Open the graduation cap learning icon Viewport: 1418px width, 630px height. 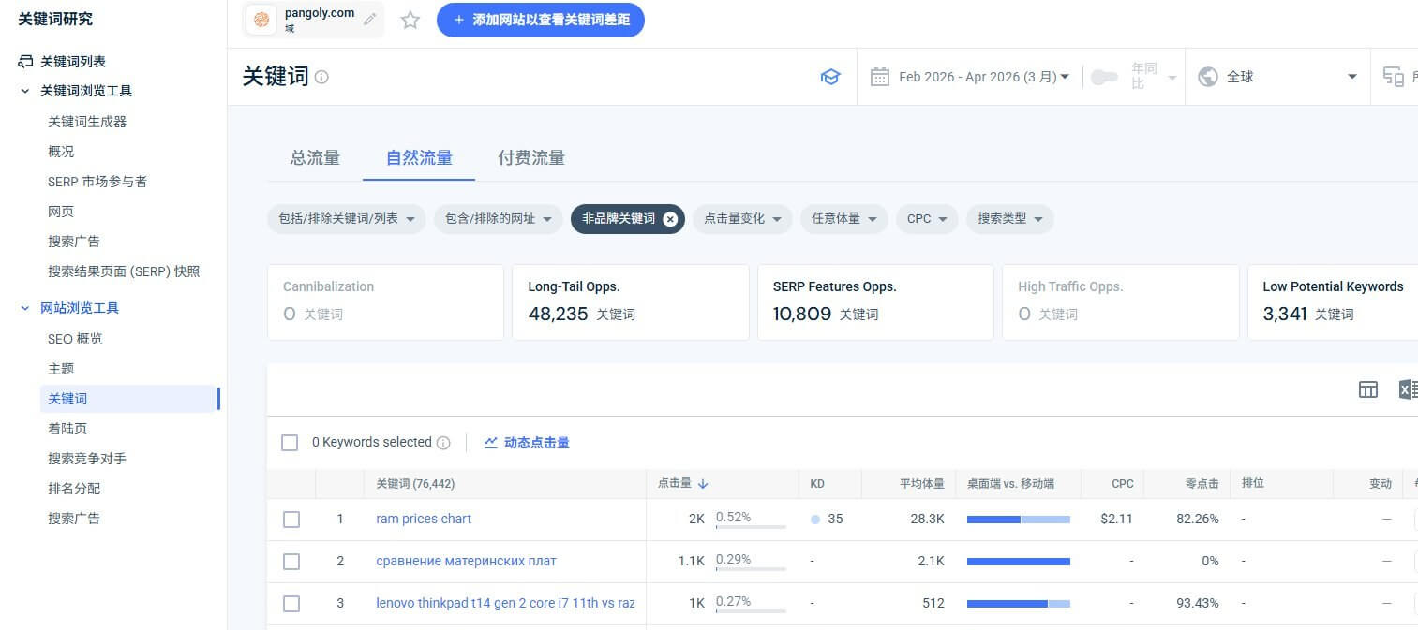click(x=830, y=77)
